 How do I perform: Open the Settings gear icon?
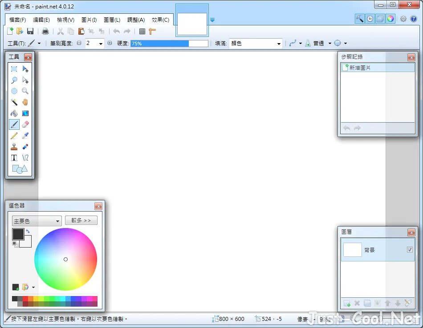click(403, 19)
